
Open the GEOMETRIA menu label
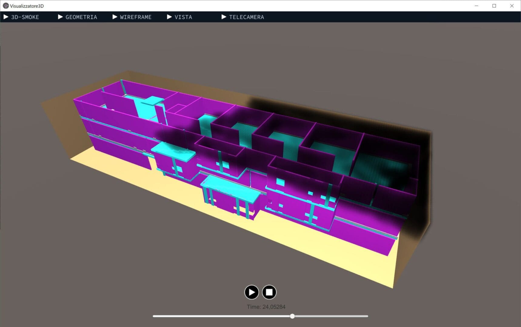point(81,17)
